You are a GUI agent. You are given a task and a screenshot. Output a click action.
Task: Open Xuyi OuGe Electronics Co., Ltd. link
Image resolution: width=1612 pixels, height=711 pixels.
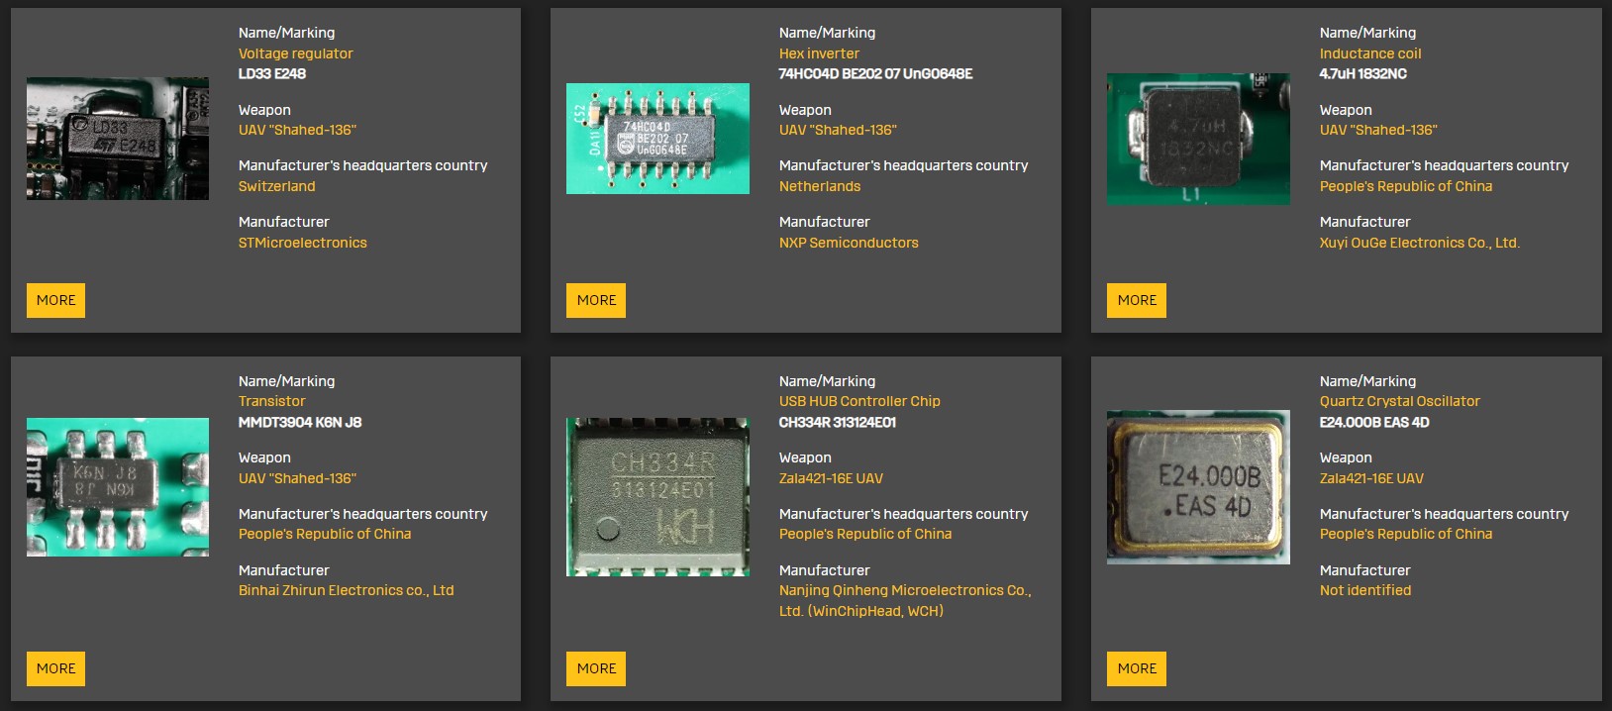[x=1419, y=243]
